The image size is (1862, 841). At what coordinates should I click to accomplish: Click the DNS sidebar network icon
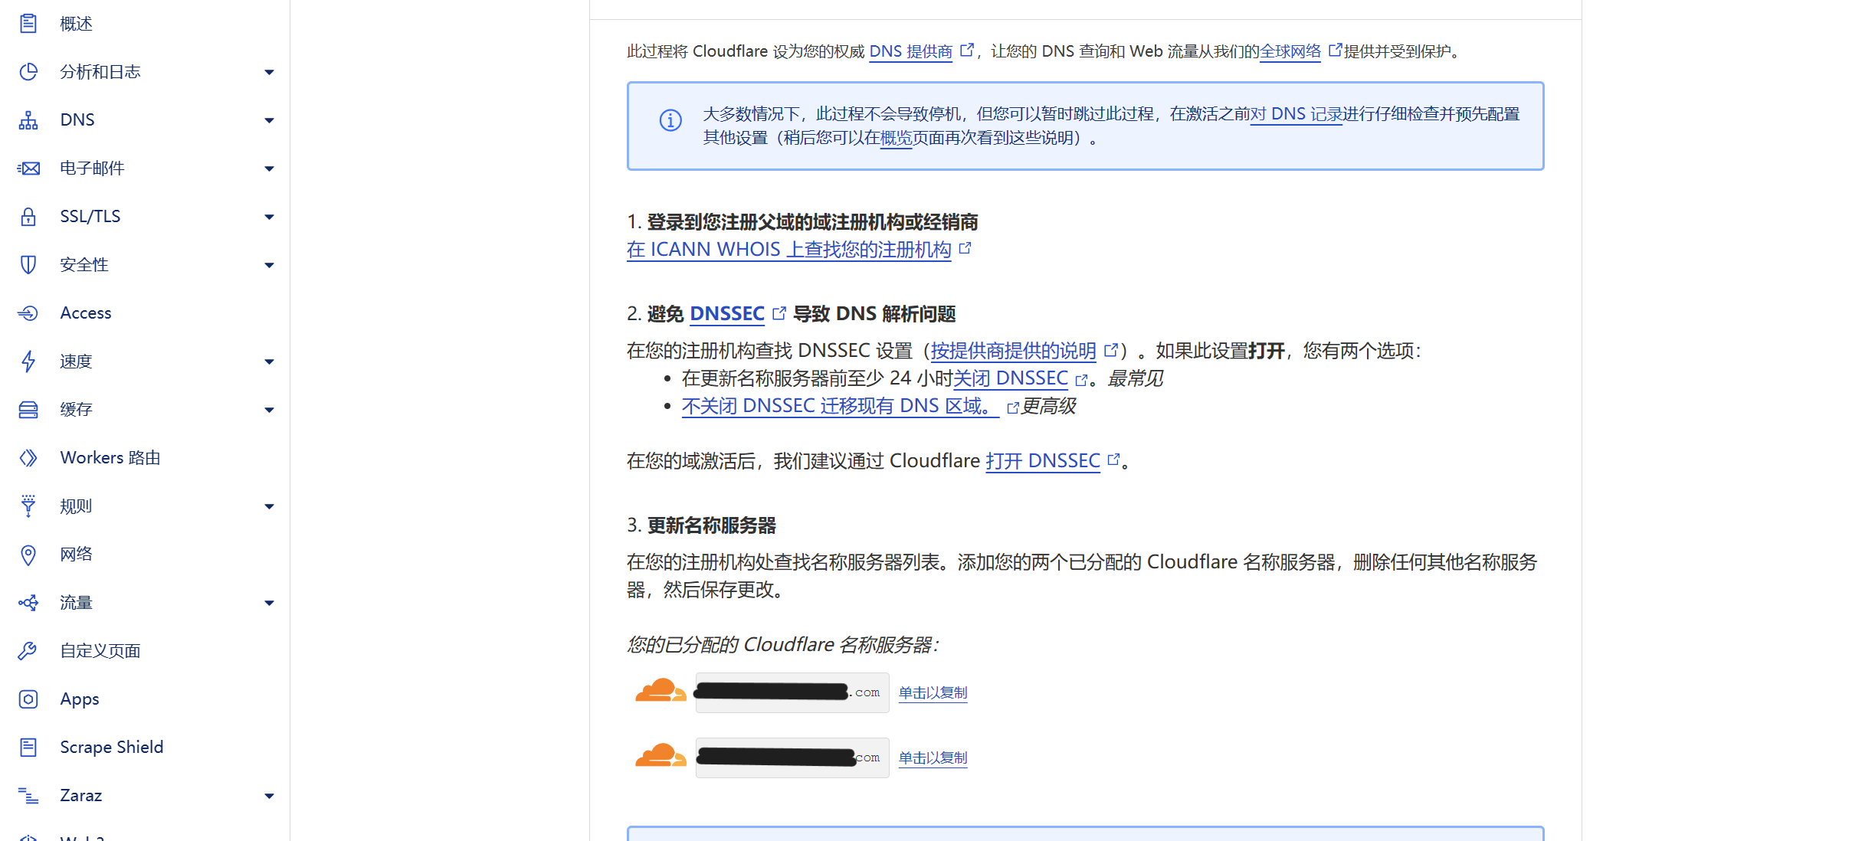[28, 120]
